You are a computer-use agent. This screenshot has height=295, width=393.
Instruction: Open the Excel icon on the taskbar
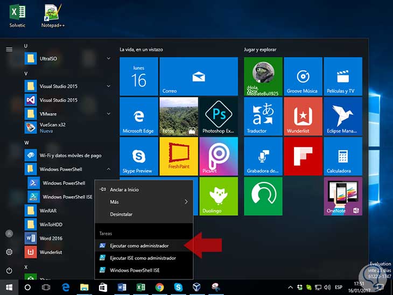[141, 287]
